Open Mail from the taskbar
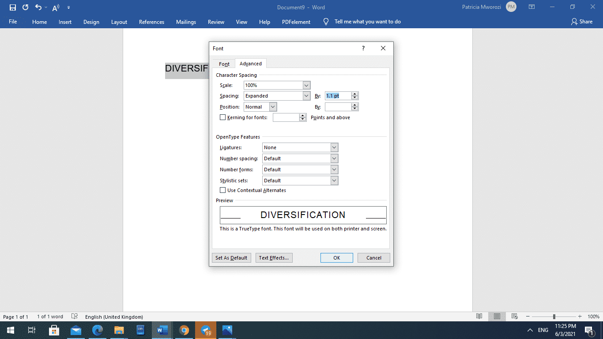The width and height of the screenshot is (603, 339). coord(75,330)
